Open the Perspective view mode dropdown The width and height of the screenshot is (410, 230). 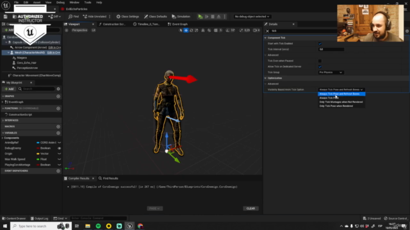79,30
